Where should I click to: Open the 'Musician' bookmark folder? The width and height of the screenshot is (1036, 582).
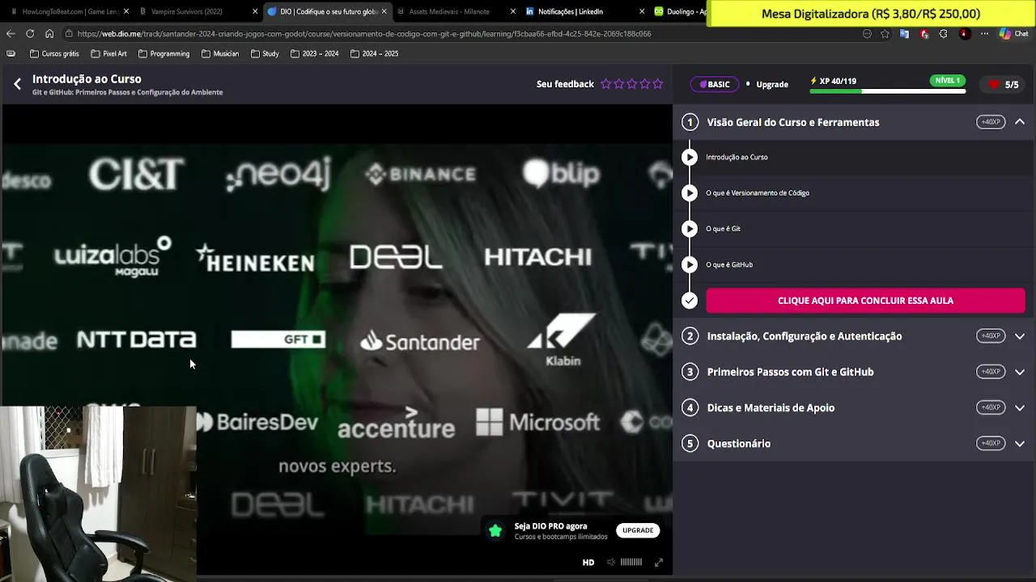coord(220,54)
